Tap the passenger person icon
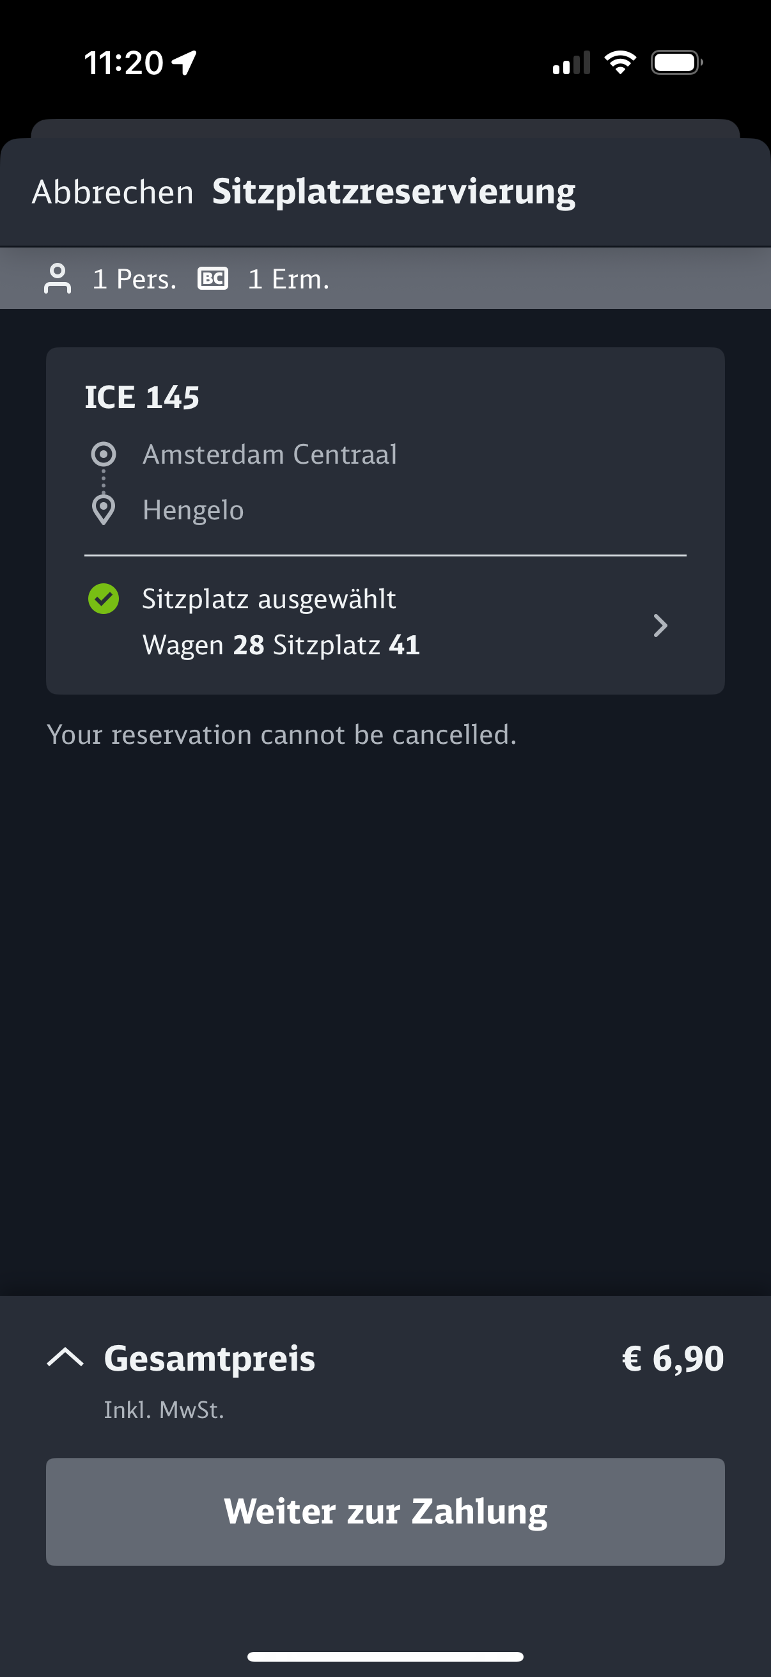771x1677 pixels. pyautogui.click(x=58, y=279)
